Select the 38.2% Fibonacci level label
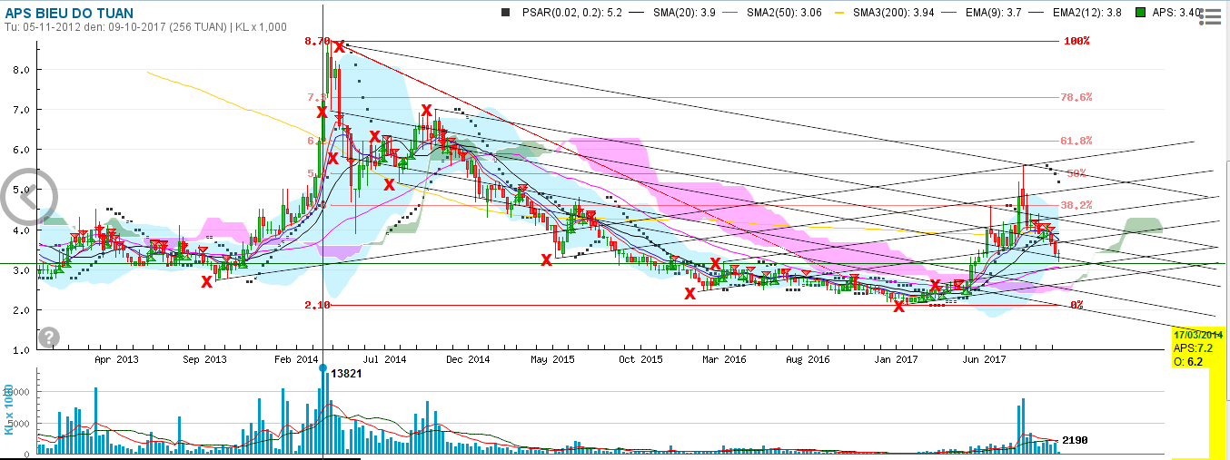This screenshot has width=1230, height=460. point(1076,205)
